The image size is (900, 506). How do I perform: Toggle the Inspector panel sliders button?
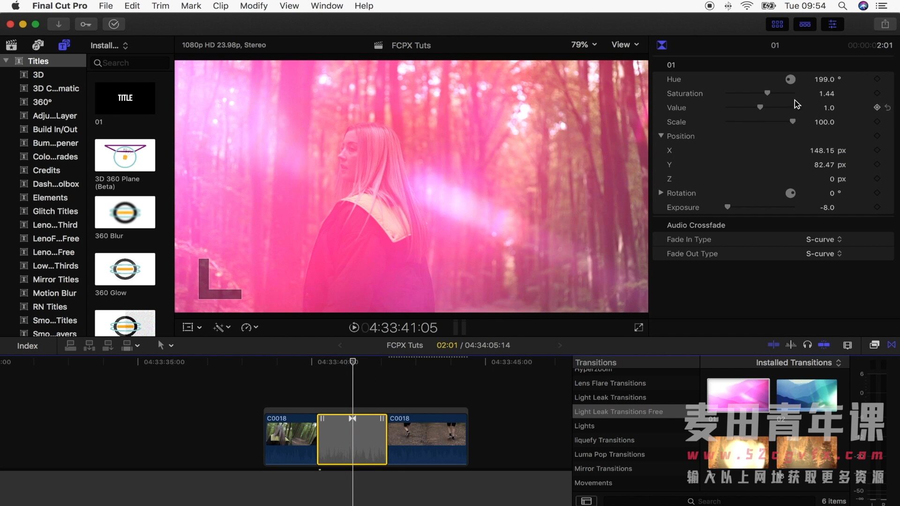832,24
